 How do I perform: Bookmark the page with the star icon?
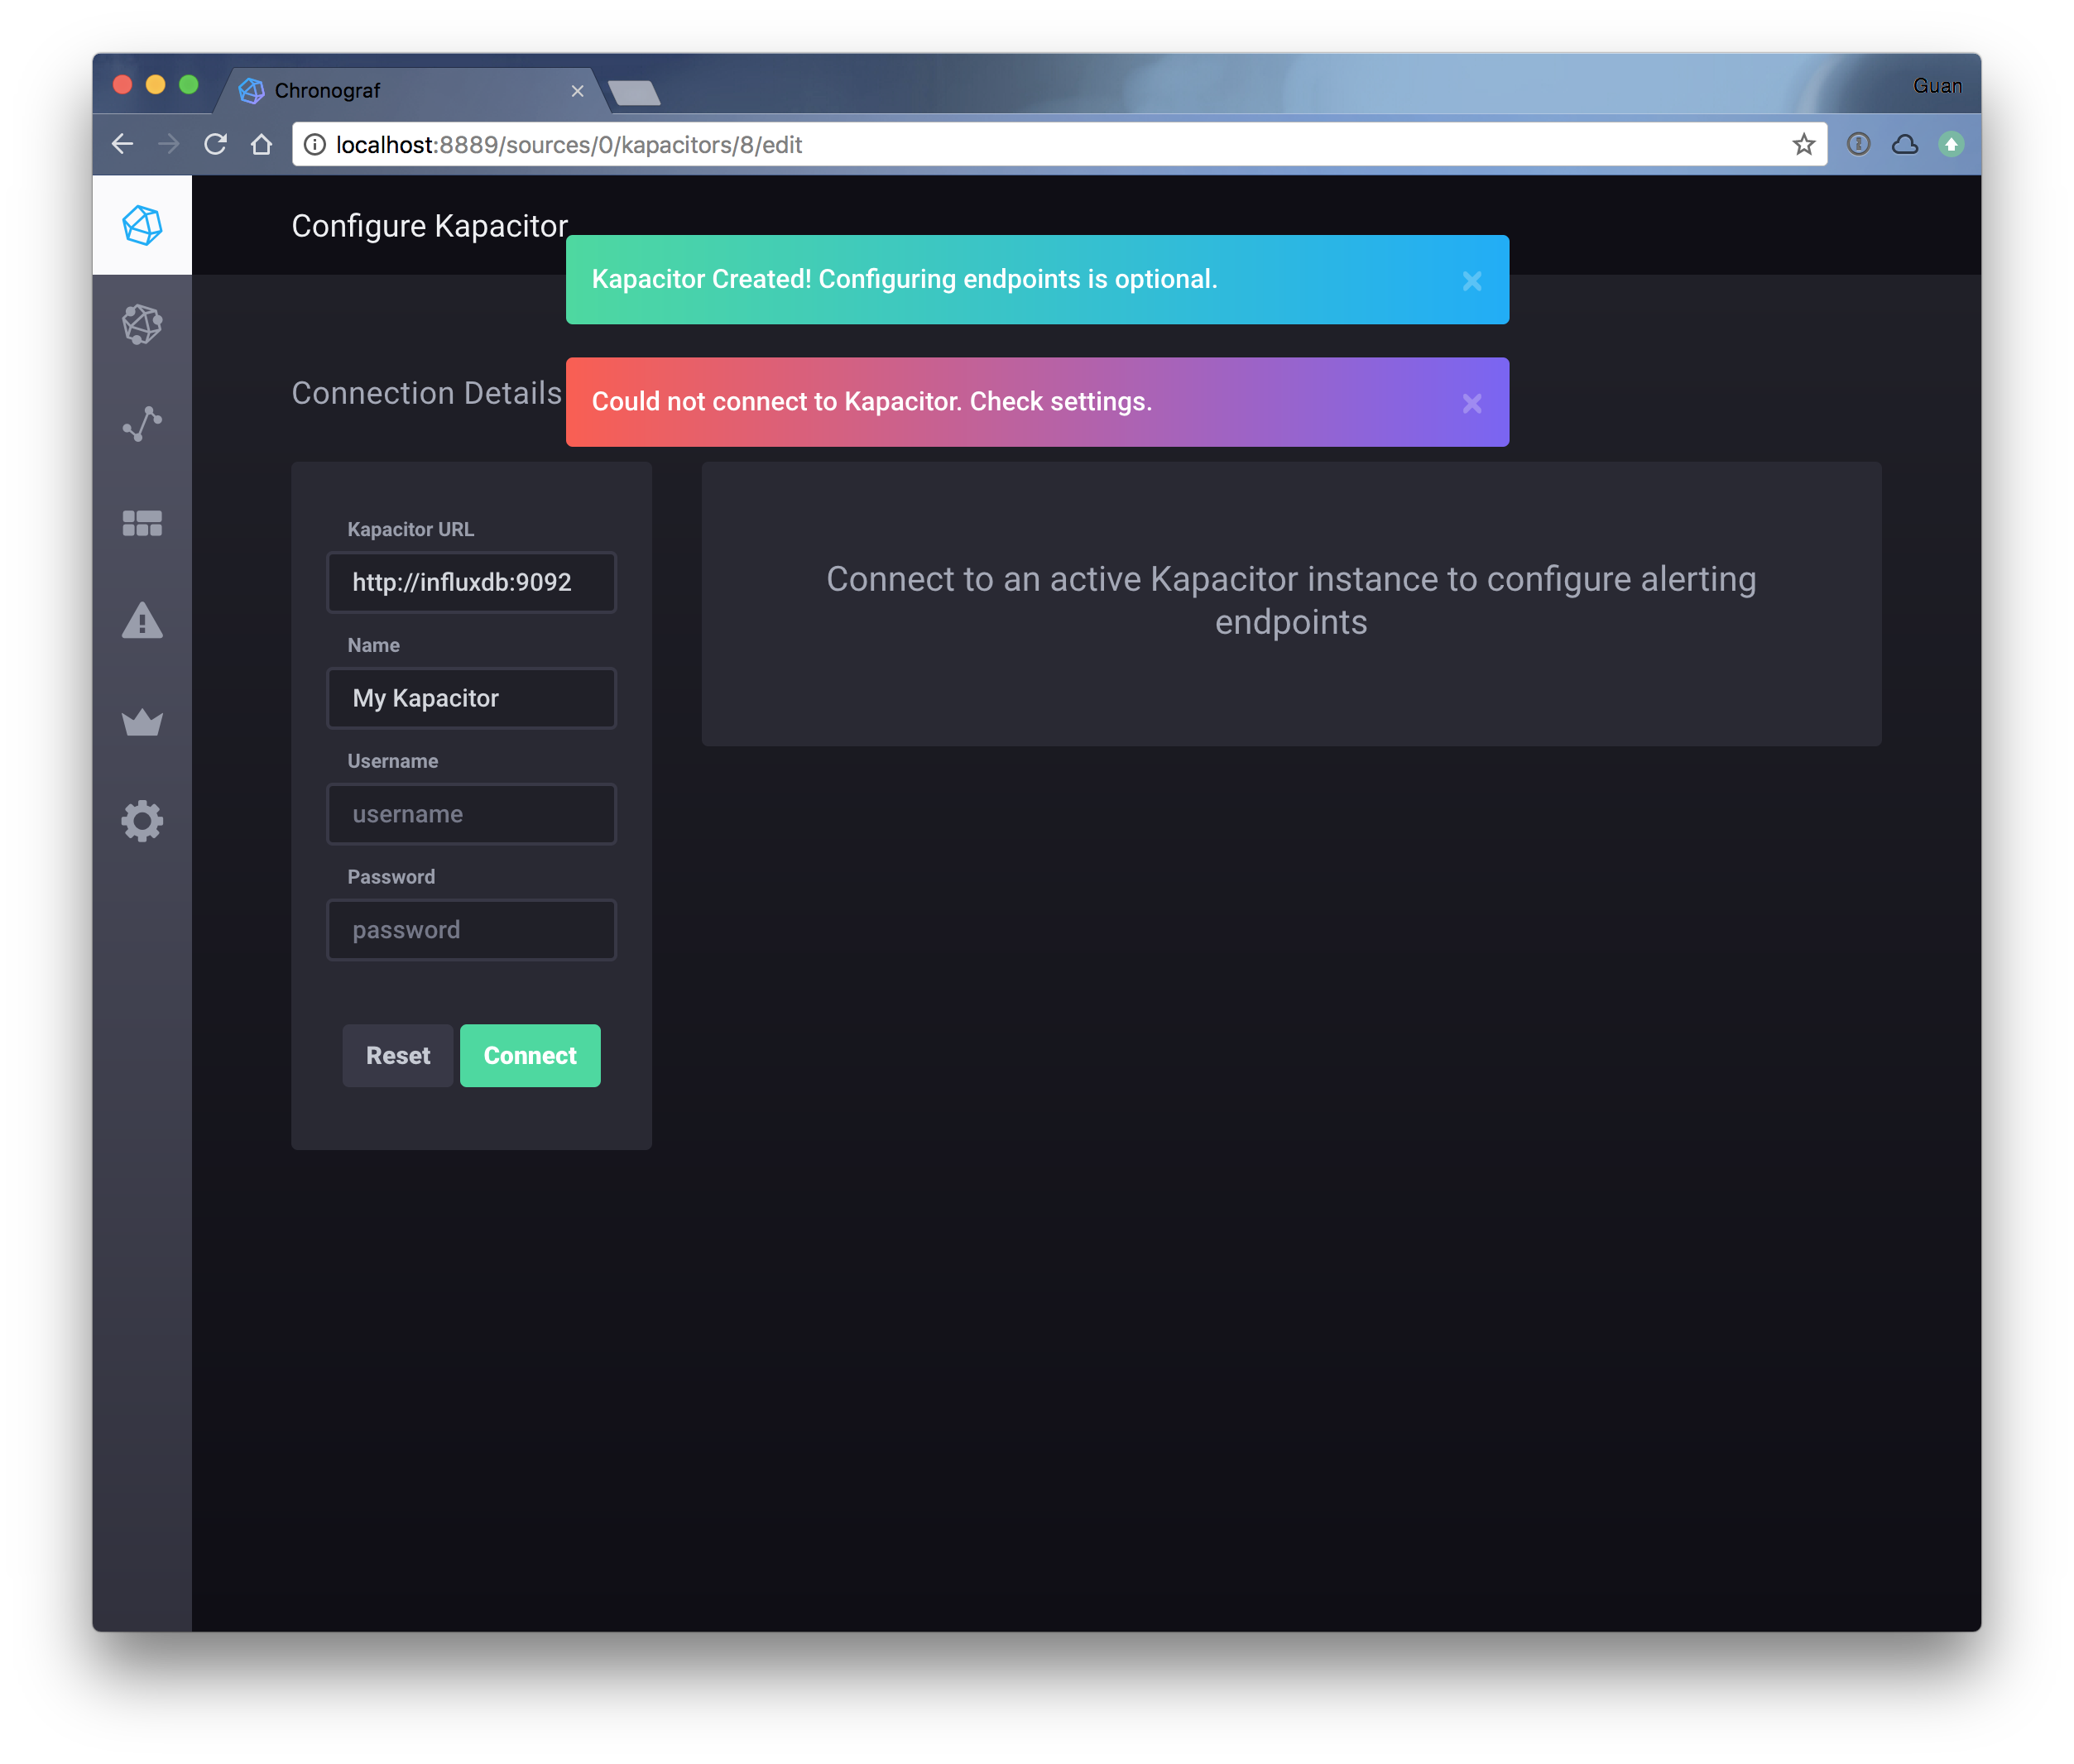pos(1805,143)
